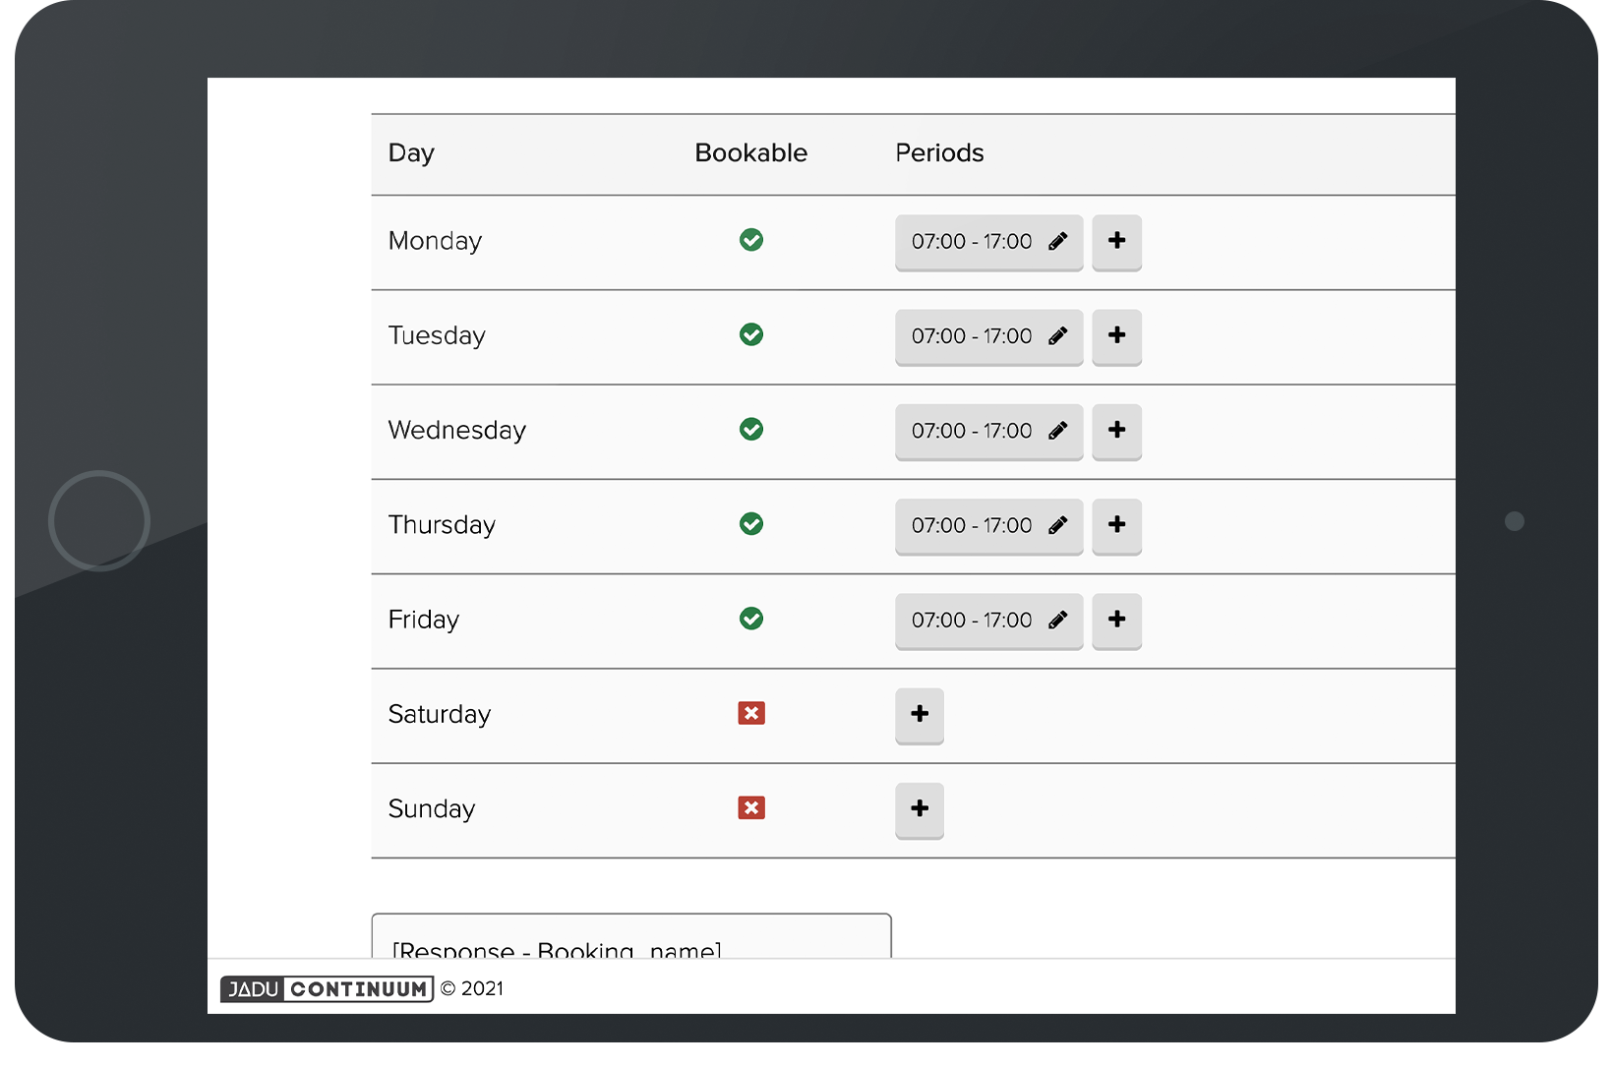Viewport: 1613px width, 1067px height.
Task: Click Friday's green bookable checkmark
Action: point(751,619)
